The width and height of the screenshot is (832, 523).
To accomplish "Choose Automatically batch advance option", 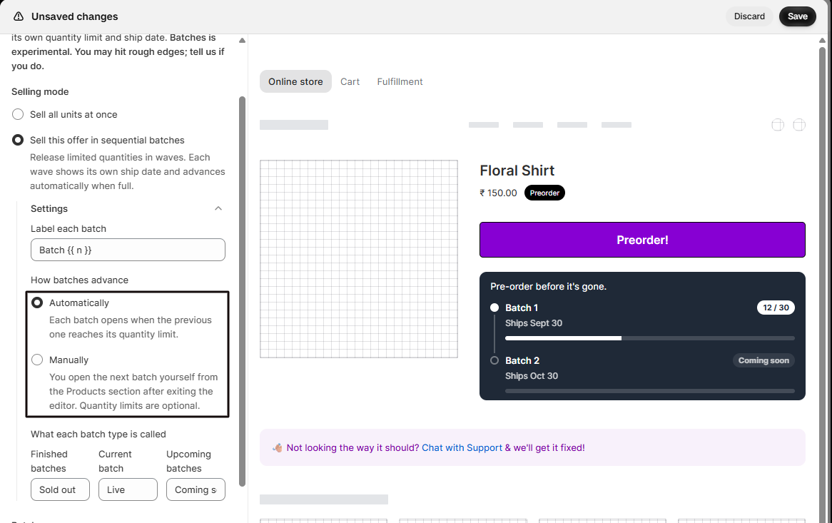I will [x=37, y=303].
